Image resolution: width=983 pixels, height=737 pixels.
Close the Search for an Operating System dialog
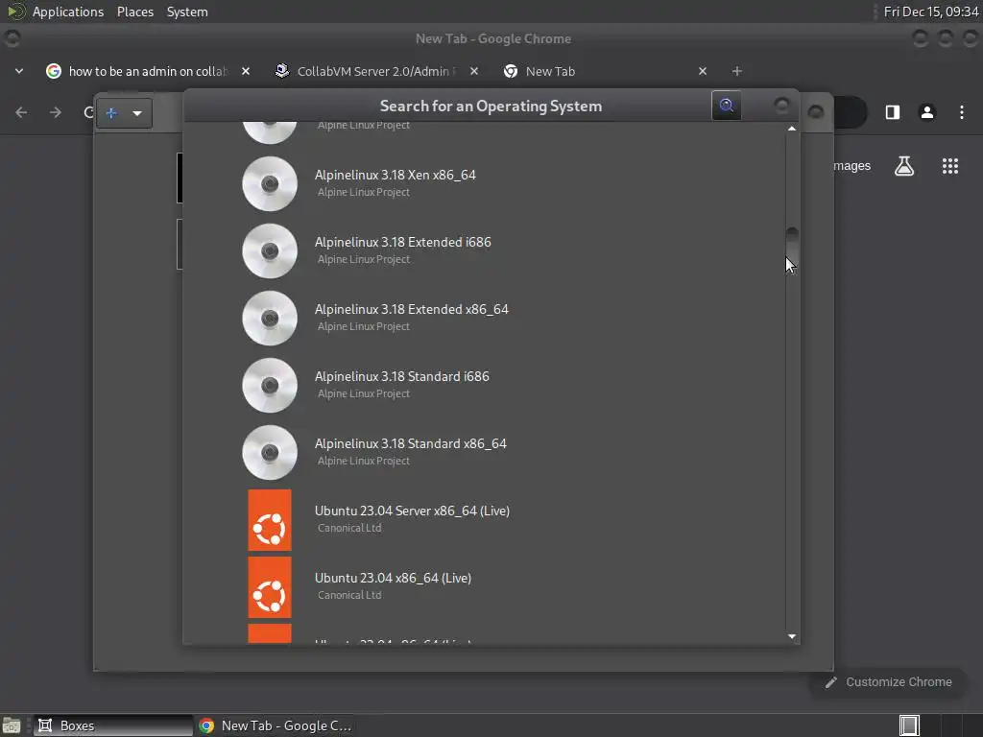pyautogui.click(x=781, y=105)
